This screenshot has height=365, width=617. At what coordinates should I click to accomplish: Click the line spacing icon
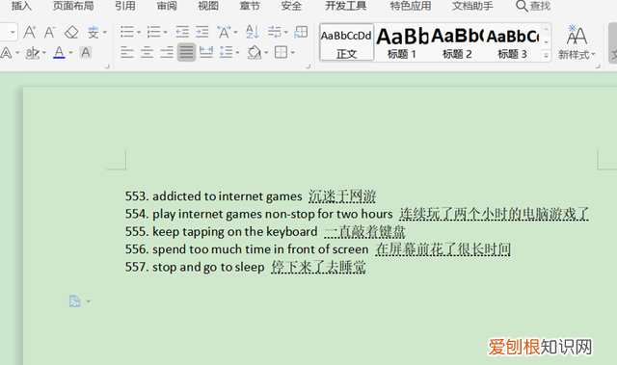(x=226, y=52)
